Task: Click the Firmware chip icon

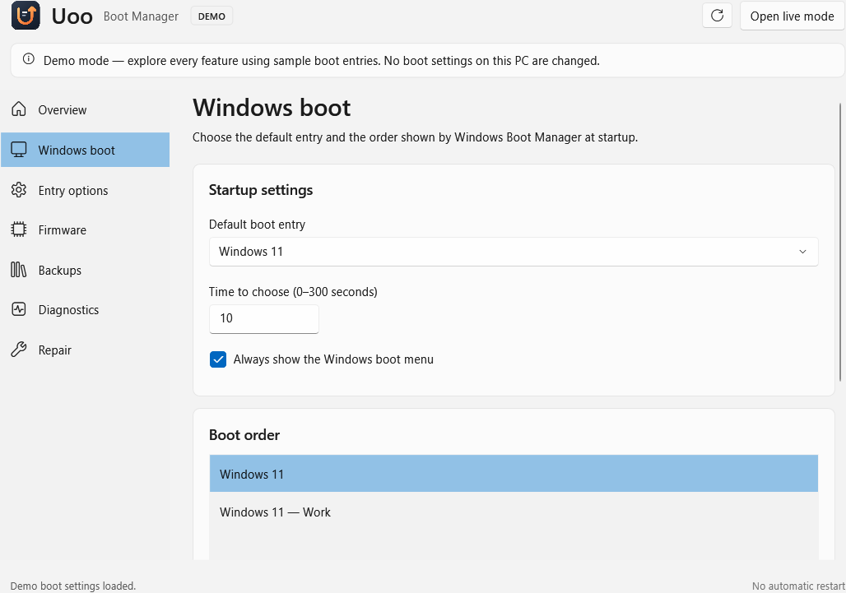Action: tap(19, 229)
